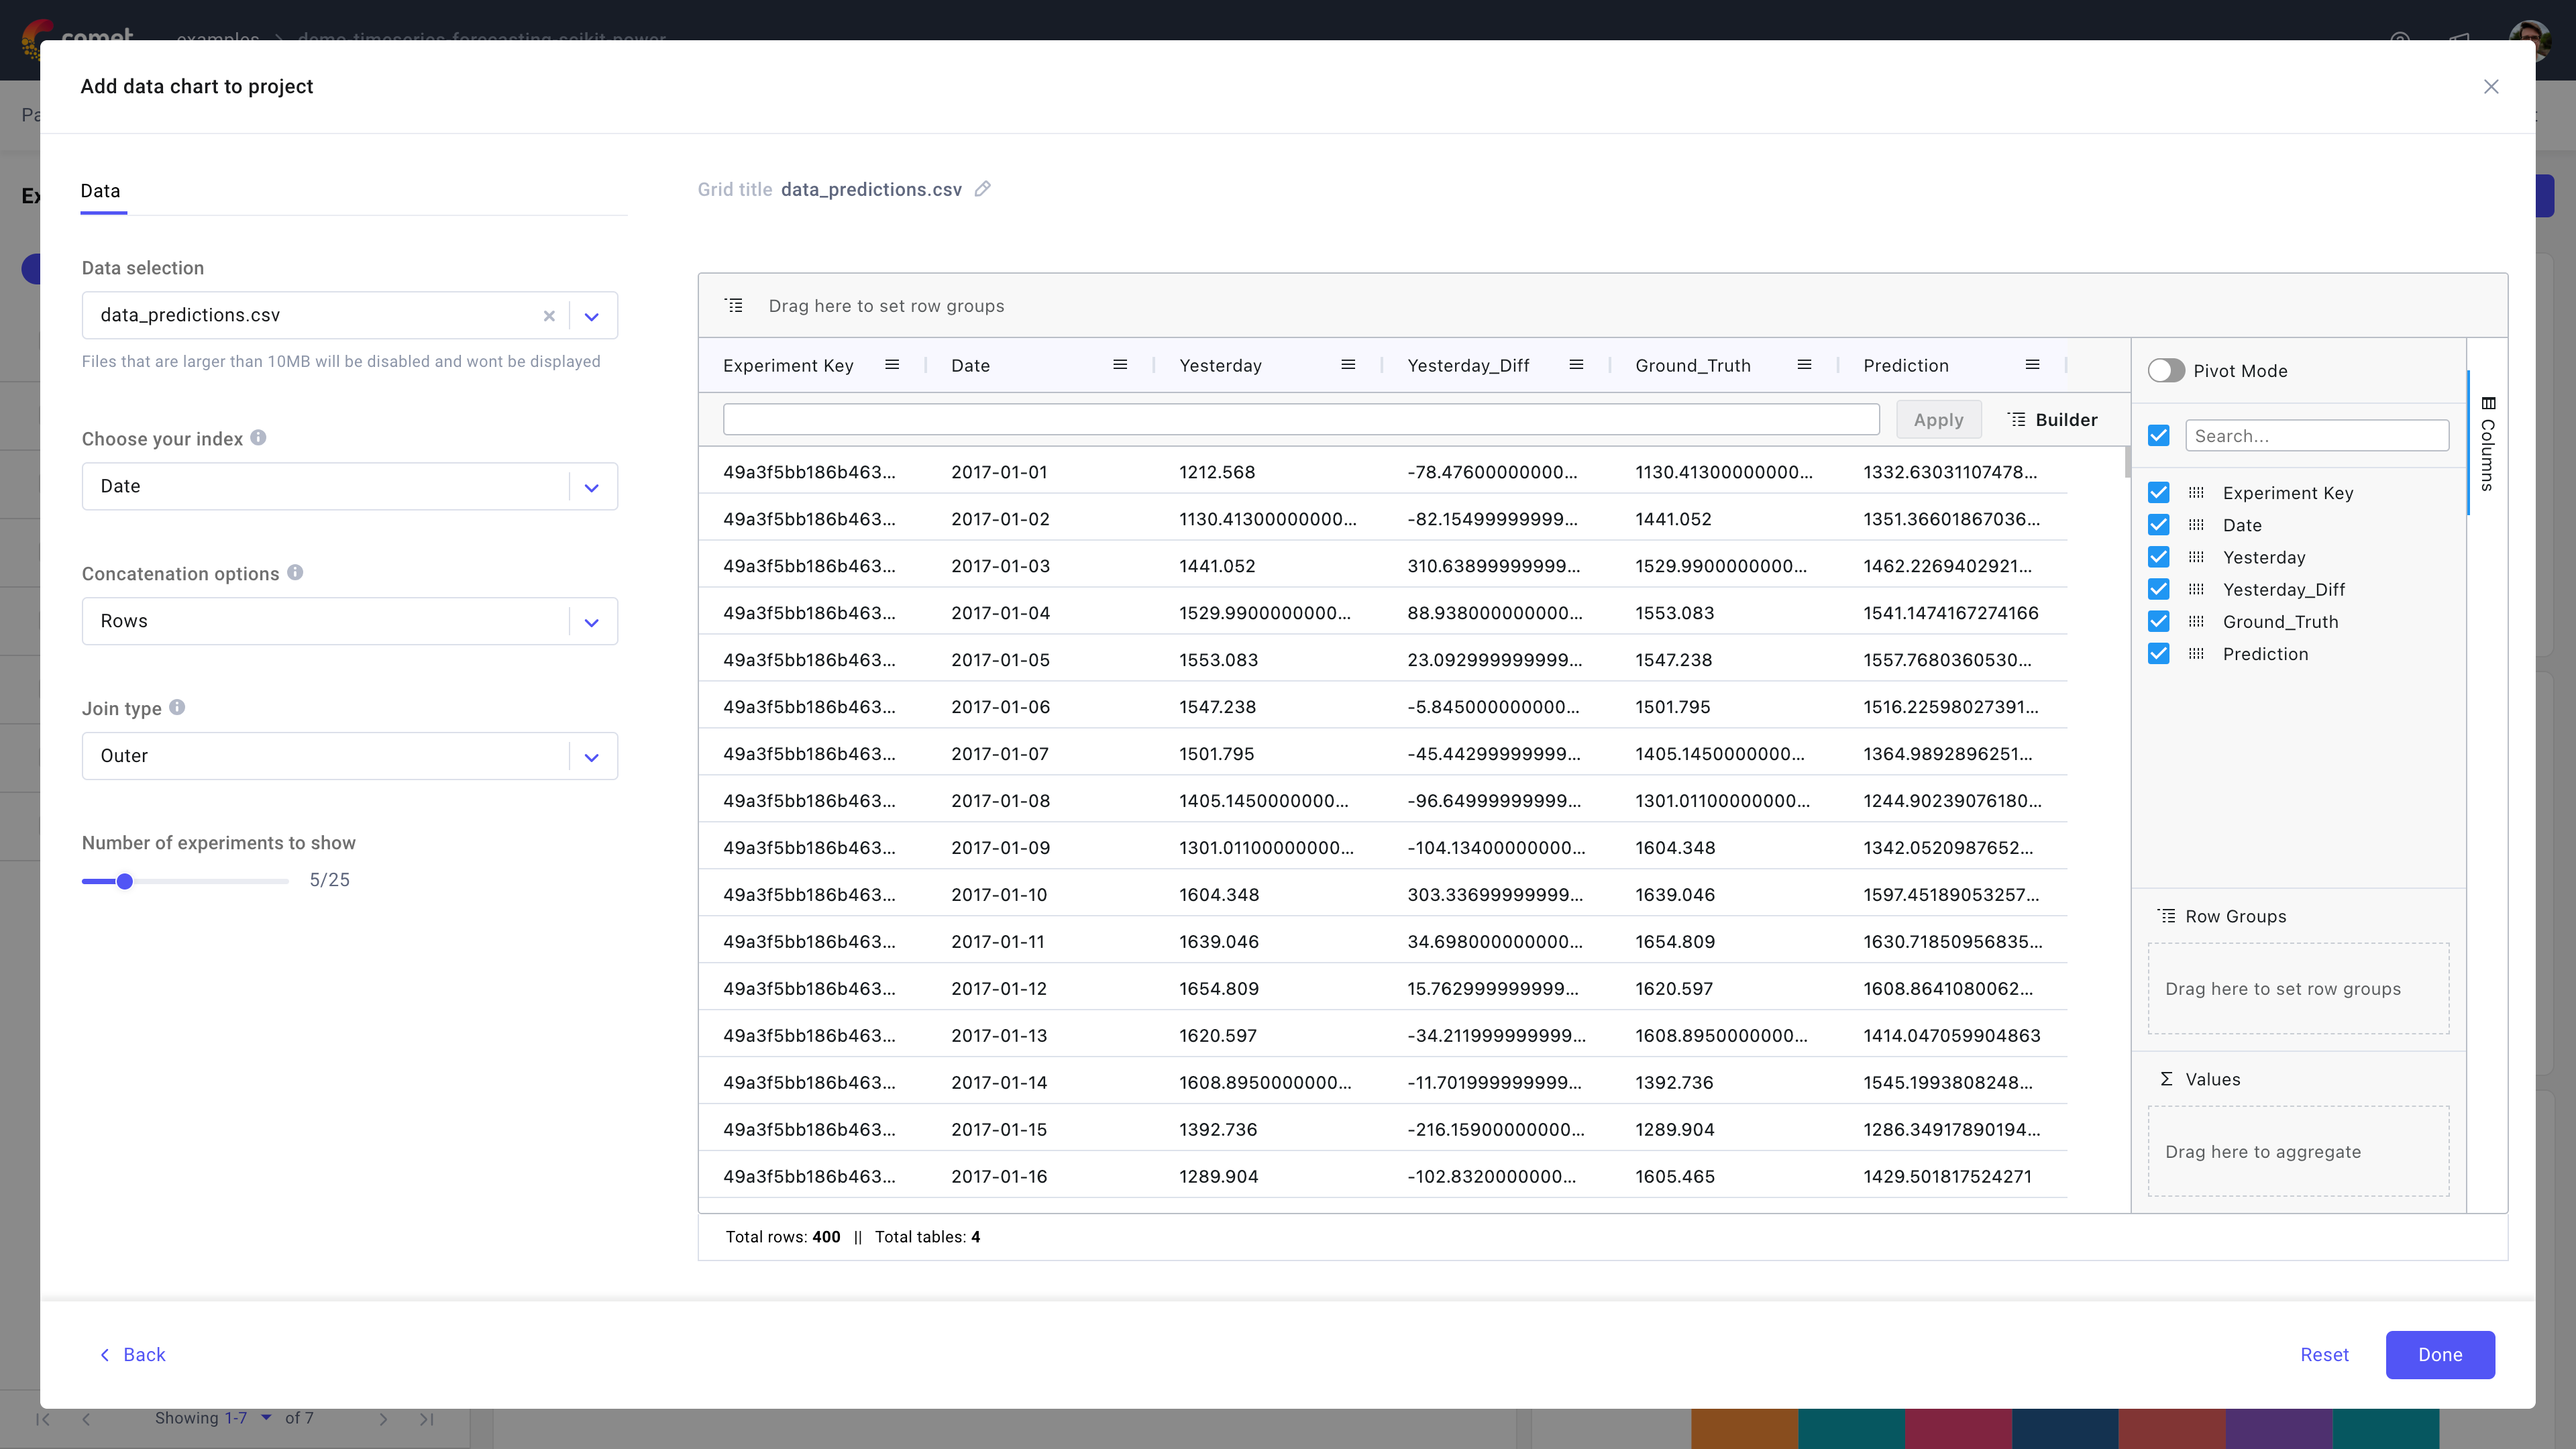The height and width of the screenshot is (1449, 2576).
Task: Open the Choose your index dropdown
Action: (x=591, y=487)
